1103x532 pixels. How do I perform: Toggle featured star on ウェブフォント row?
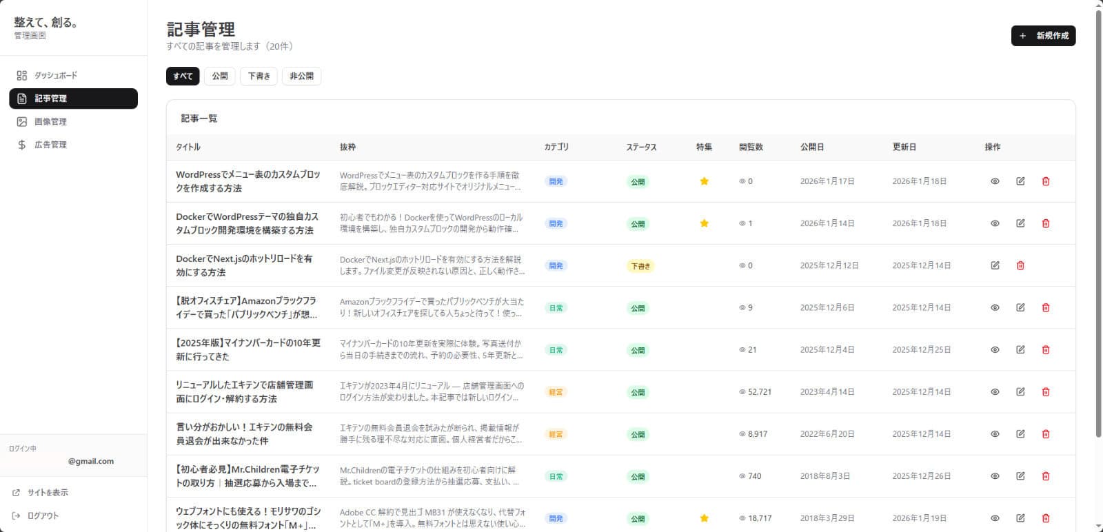pyautogui.click(x=704, y=518)
